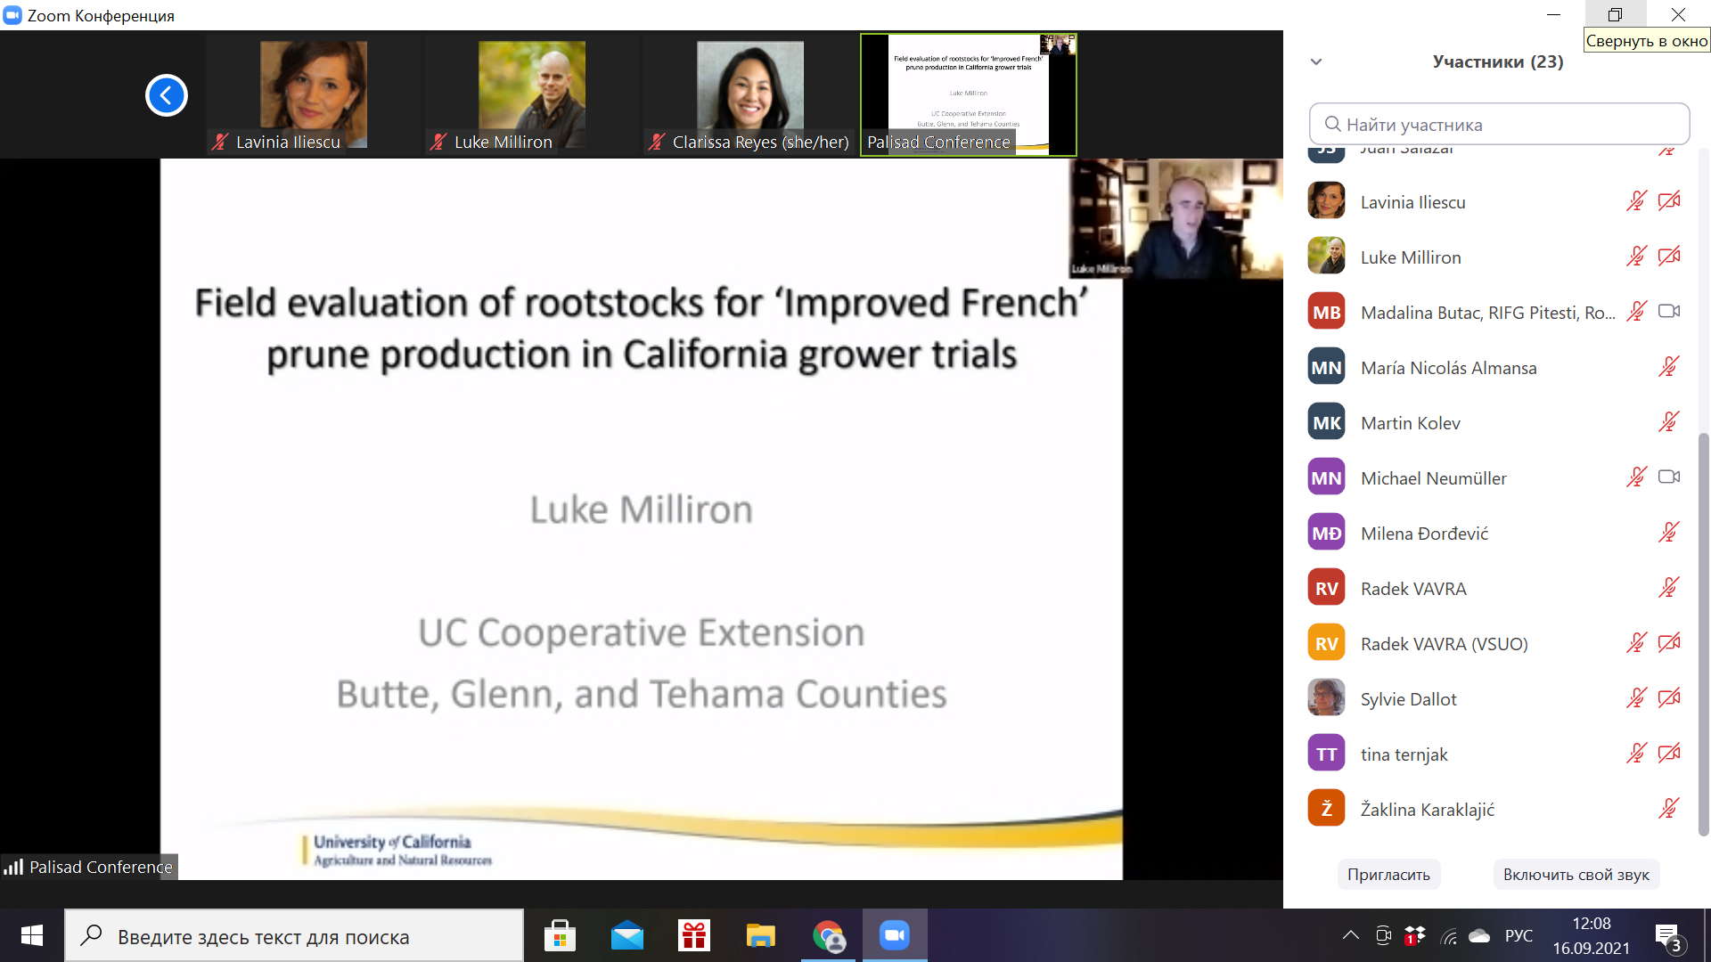Click Palisad Conference connection signal icon
The height and width of the screenshot is (962, 1711).
(x=13, y=867)
